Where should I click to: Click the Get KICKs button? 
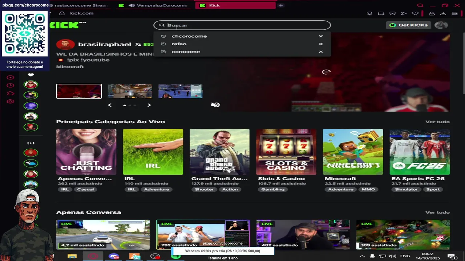pos(409,25)
